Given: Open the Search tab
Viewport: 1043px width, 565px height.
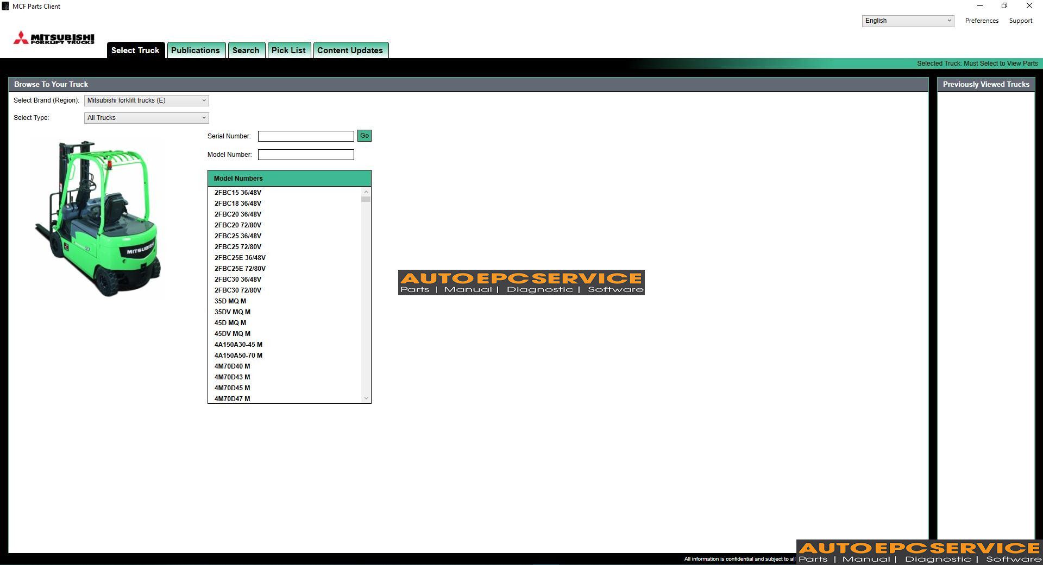Looking at the screenshot, I should [x=246, y=50].
